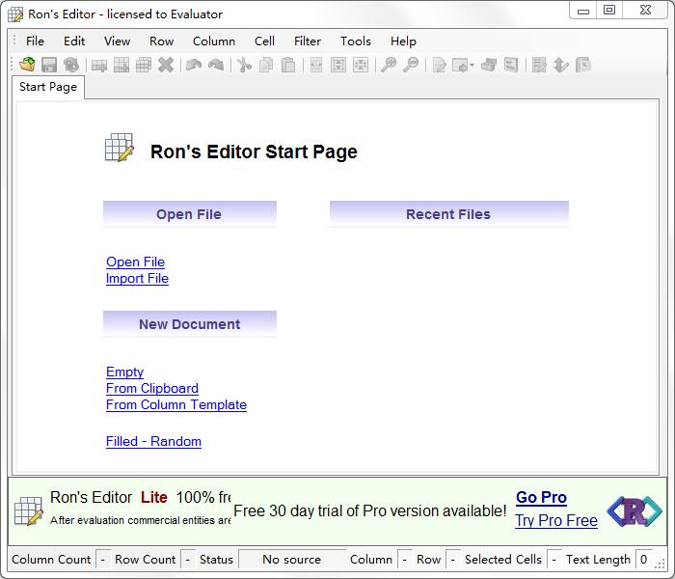Image resolution: width=675 pixels, height=579 pixels.
Task: Click the window export arrow icon
Action: 460,65
